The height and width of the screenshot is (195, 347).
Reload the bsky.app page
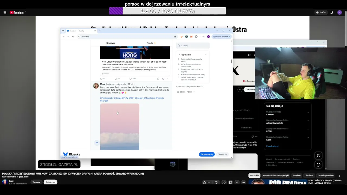pyautogui.click(x=73, y=37)
